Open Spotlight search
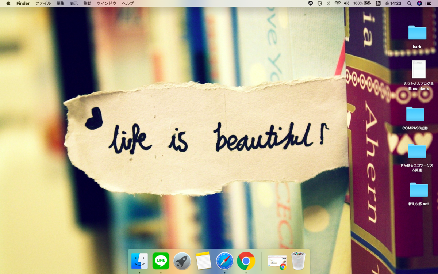 click(x=409, y=3)
